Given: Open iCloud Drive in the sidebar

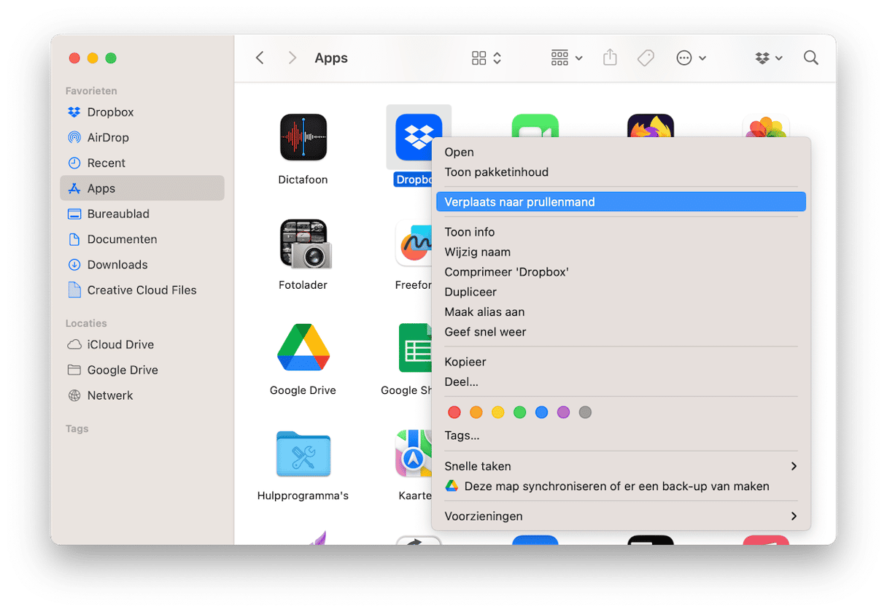Looking at the screenshot, I should pos(142,344).
